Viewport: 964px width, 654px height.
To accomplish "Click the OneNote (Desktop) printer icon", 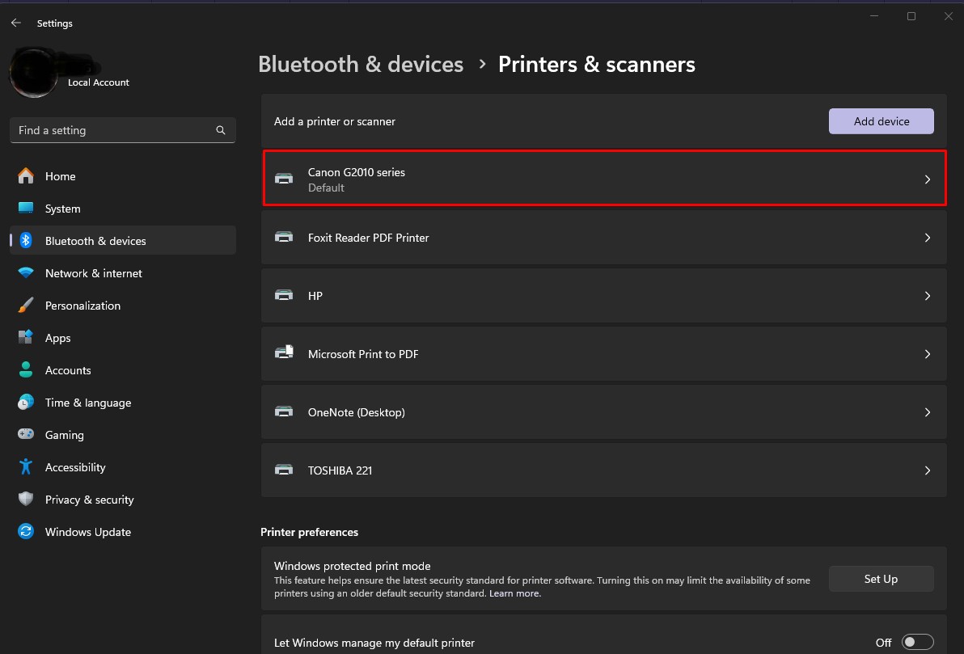I will [x=283, y=411].
